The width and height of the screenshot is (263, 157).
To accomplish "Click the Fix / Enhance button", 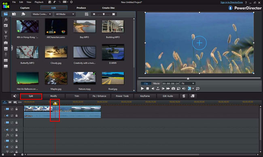I will point(100,96).
